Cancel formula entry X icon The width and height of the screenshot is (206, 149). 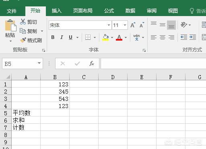(x=63, y=63)
